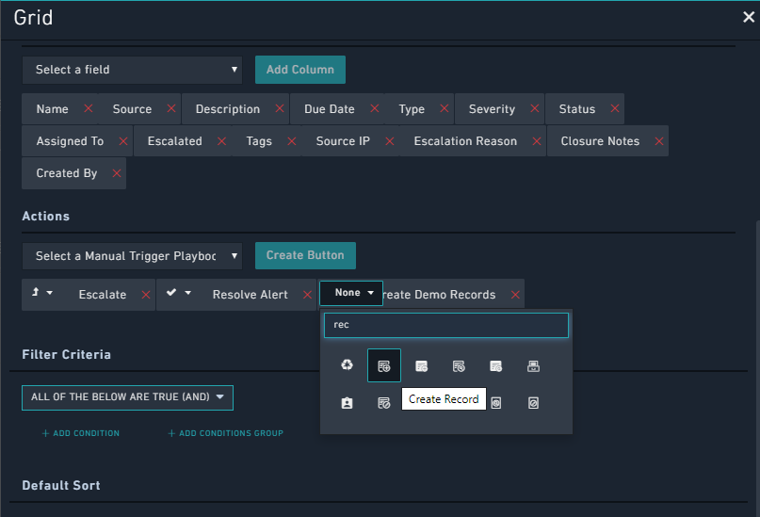Open the Escalate button icon dropdown
This screenshot has height=517, width=760.
[41, 294]
